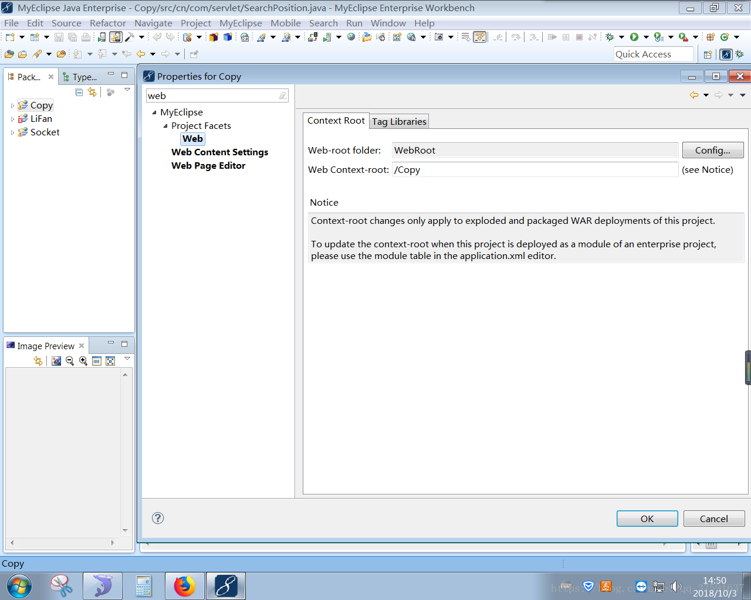Switch to the Tag Libraries tab
Image resolution: width=751 pixels, height=600 pixels.
click(x=399, y=121)
